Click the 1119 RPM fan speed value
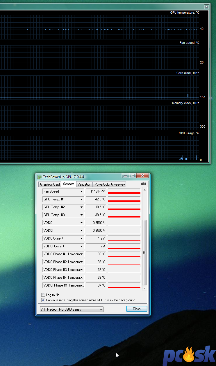The height and width of the screenshot is (366, 216). (97, 191)
